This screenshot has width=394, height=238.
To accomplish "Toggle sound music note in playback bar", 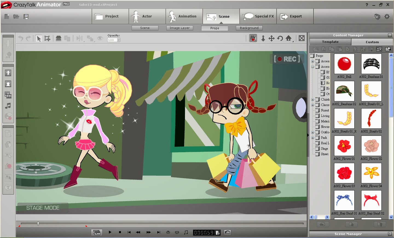I will pyautogui.click(x=186, y=232).
